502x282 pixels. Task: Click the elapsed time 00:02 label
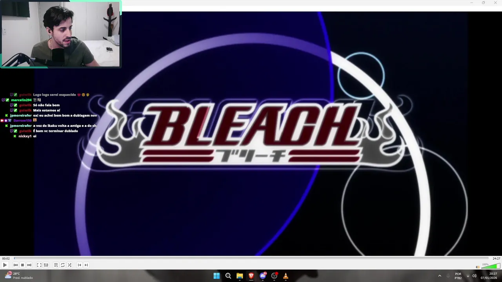coord(5,258)
